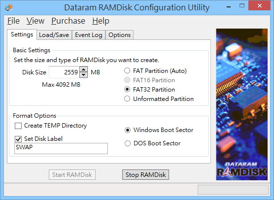Open the Help menu

101,21
